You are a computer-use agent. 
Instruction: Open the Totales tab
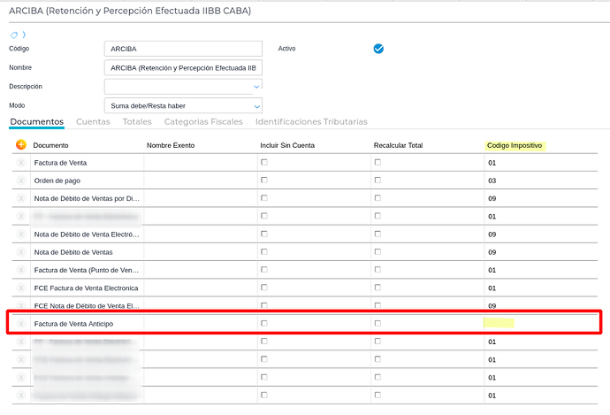137,122
